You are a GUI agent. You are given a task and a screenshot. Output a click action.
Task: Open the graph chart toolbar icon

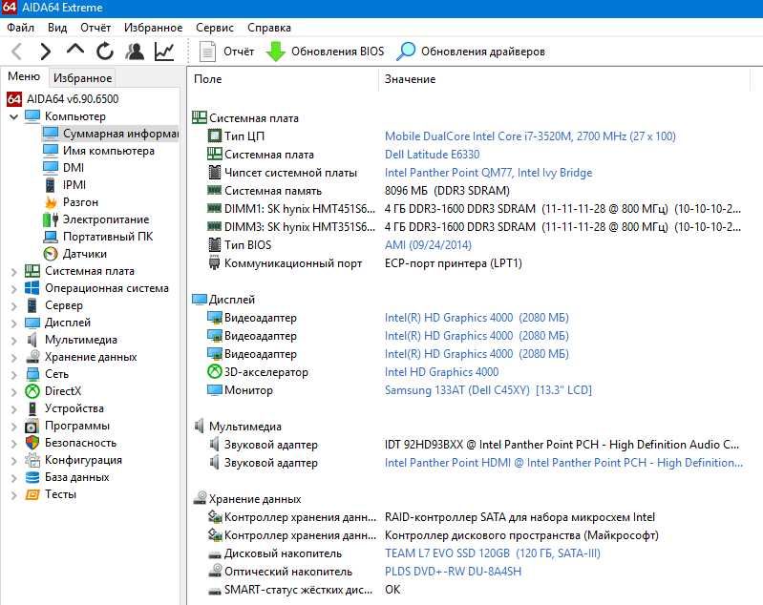point(164,52)
